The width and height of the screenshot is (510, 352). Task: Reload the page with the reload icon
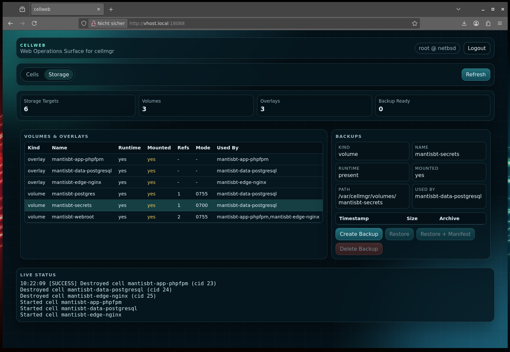[x=34, y=23]
